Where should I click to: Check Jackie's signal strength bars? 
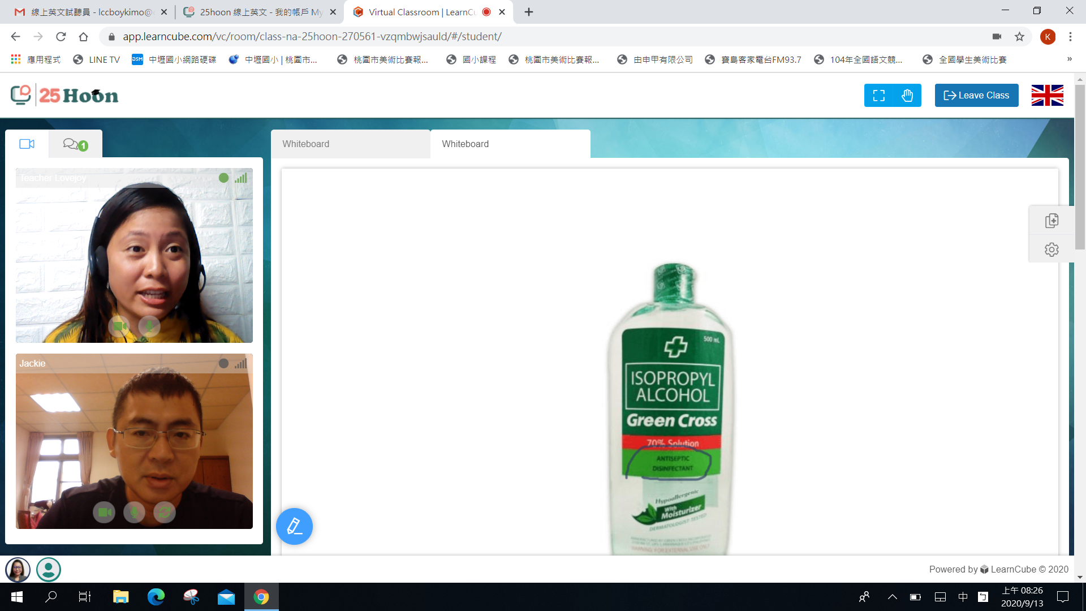(x=241, y=363)
